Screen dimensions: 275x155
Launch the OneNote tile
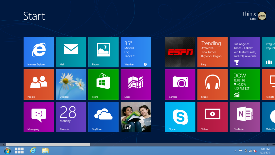coord(245,117)
